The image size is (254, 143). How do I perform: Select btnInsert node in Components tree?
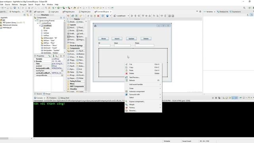click(x=49, y=48)
